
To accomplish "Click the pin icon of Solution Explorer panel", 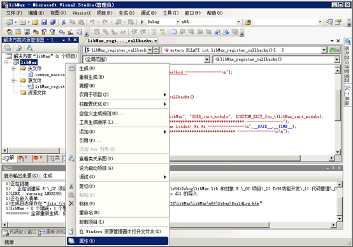I will [69, 40].
